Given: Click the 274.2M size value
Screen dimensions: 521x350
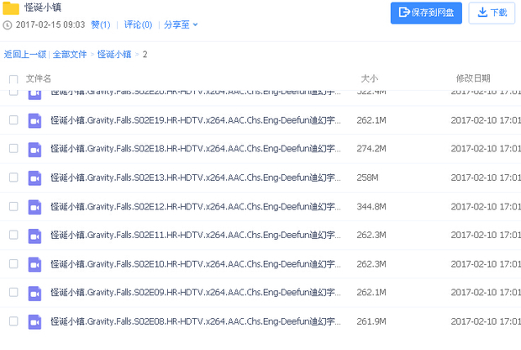Looking at the screenshot, I should tap(371, 148).
